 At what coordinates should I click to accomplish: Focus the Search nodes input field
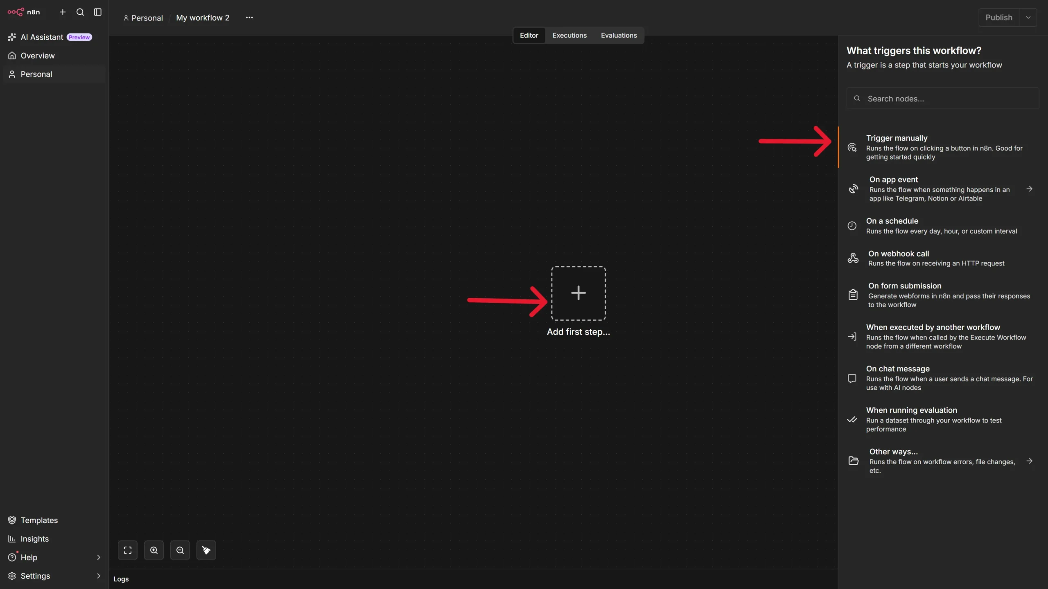[x=942, y=99]
